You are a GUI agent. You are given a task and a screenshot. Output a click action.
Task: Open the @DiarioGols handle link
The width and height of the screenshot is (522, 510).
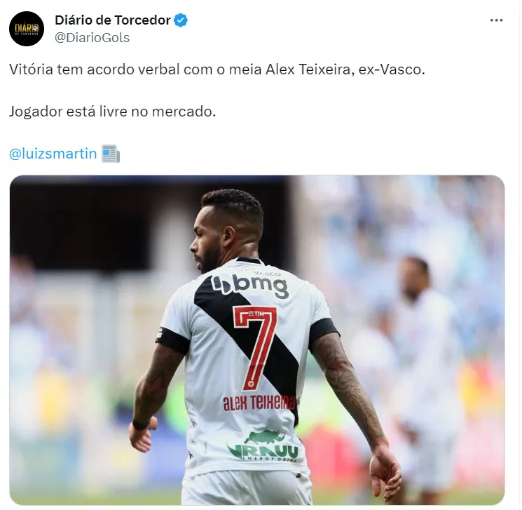92,38
